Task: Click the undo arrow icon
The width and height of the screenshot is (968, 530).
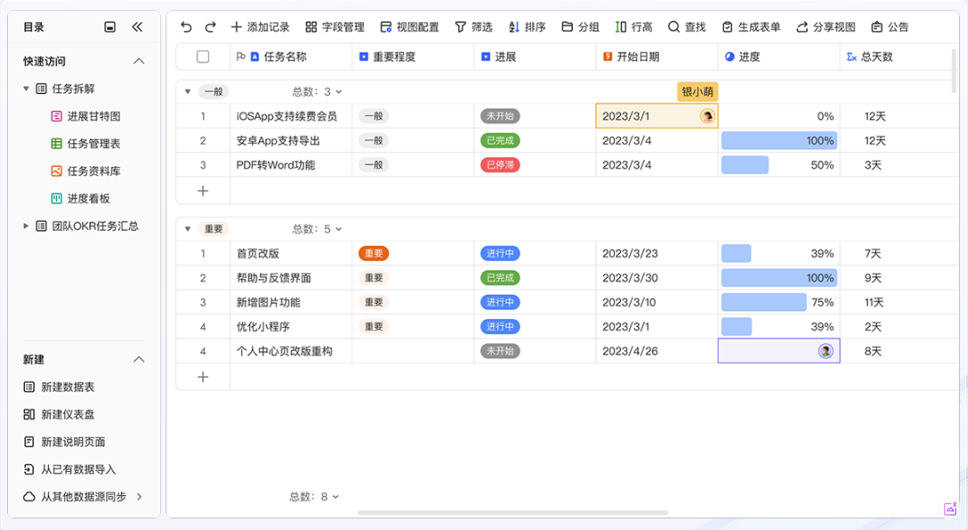Action: 186,27
